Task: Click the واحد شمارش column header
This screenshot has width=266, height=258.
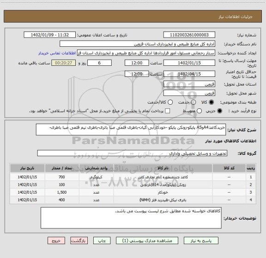Action: (x=96, y=168)
